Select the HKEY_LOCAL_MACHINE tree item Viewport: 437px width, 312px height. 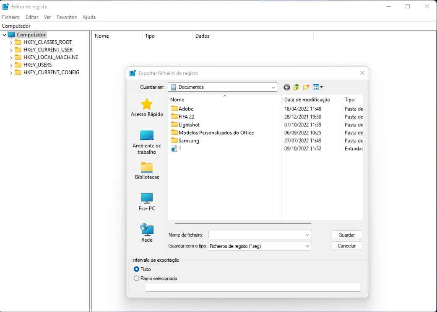(x=51, y=57)
